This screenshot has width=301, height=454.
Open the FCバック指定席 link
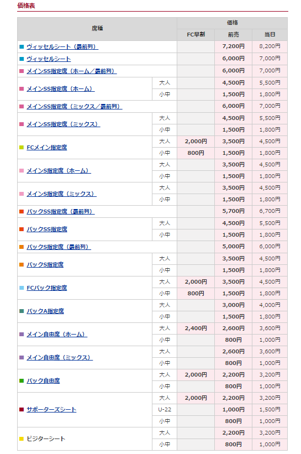[47, 288]
